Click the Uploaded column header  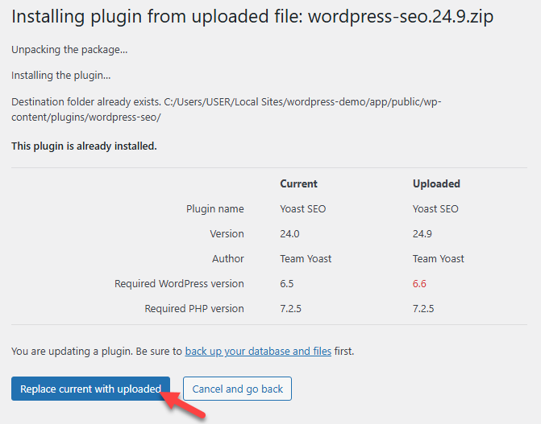coord(436,183)
